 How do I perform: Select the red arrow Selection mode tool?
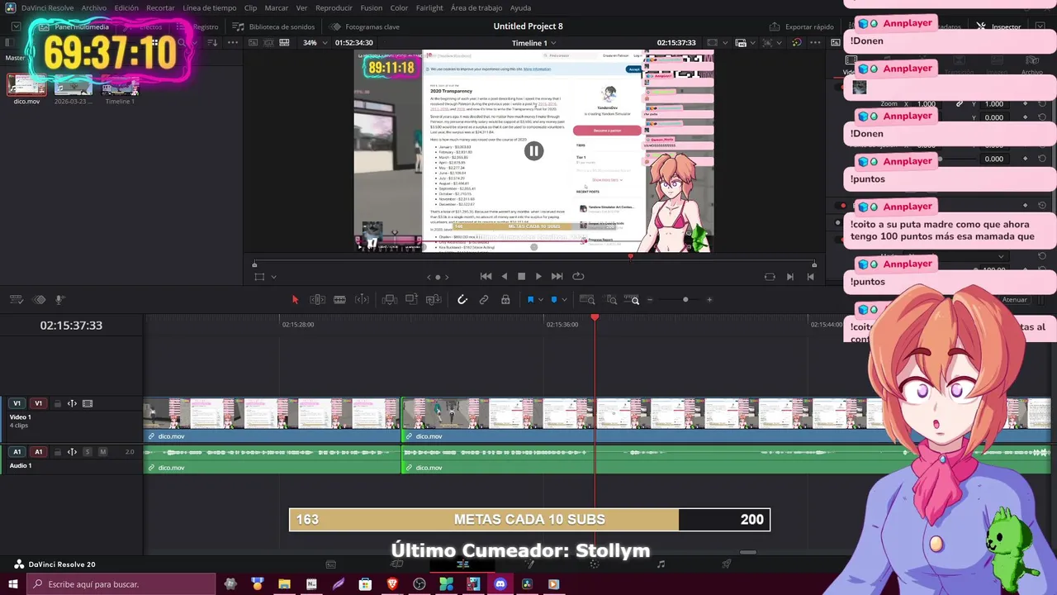pos(295,300)
